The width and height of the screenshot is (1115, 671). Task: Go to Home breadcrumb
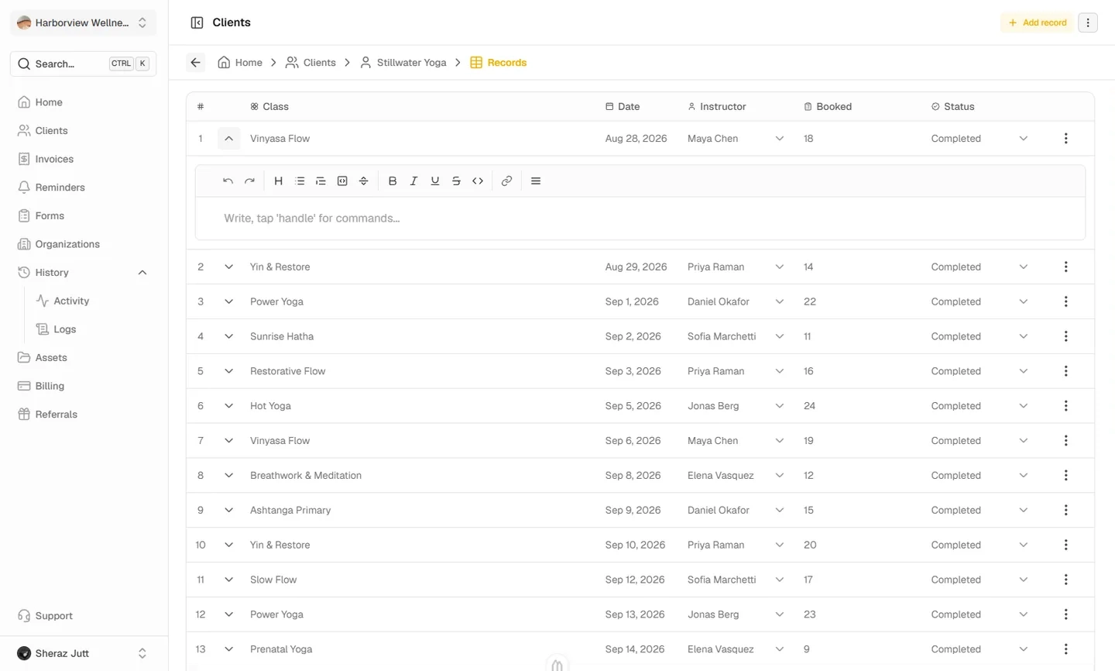240,63
